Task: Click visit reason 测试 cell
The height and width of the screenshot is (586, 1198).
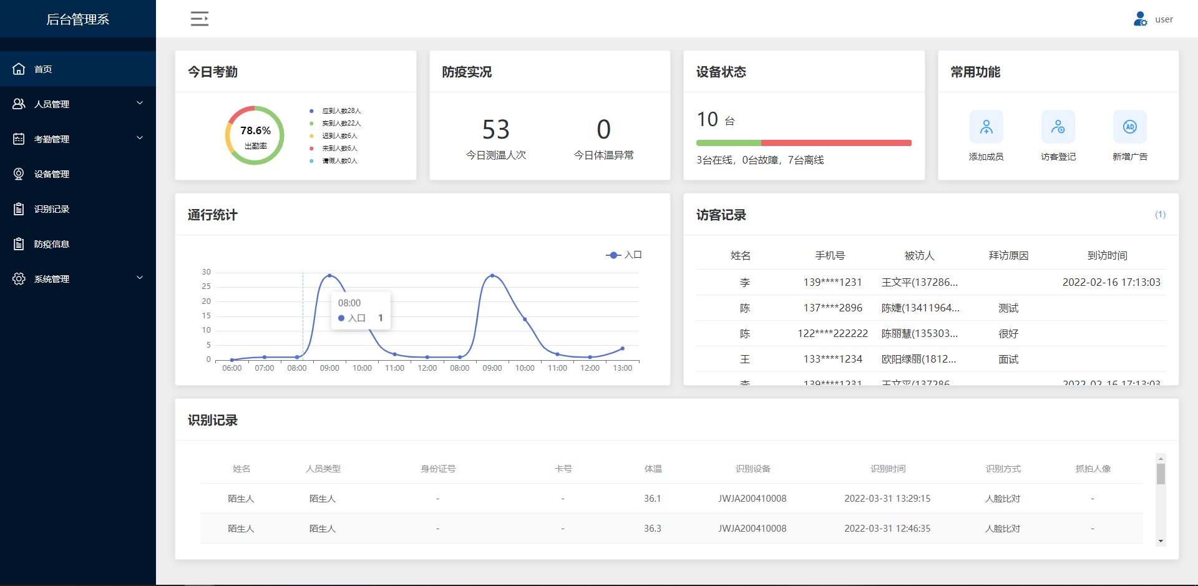Action: pyautogui.click(x=1008, y=308)
